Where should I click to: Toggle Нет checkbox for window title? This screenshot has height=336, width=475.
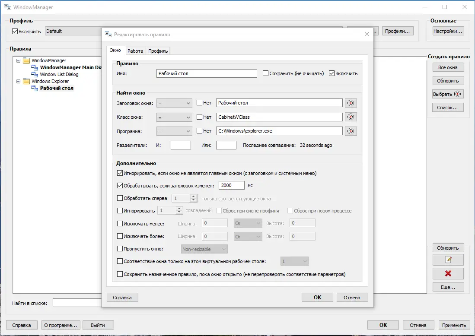pos(199,103)
